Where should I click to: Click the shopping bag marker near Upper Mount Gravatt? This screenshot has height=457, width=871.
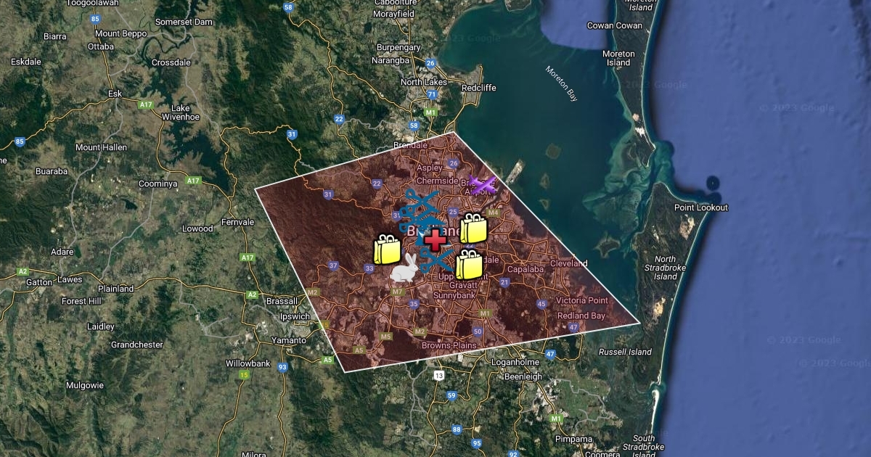pos(469,265)
